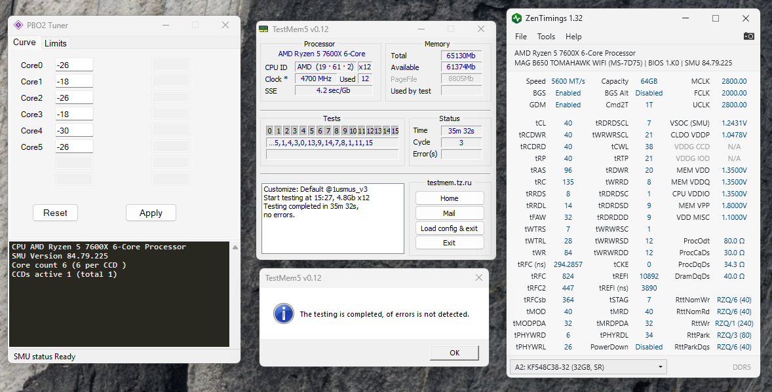Click the MEM VPP 1.8000V value

click(x=734, y=205)
